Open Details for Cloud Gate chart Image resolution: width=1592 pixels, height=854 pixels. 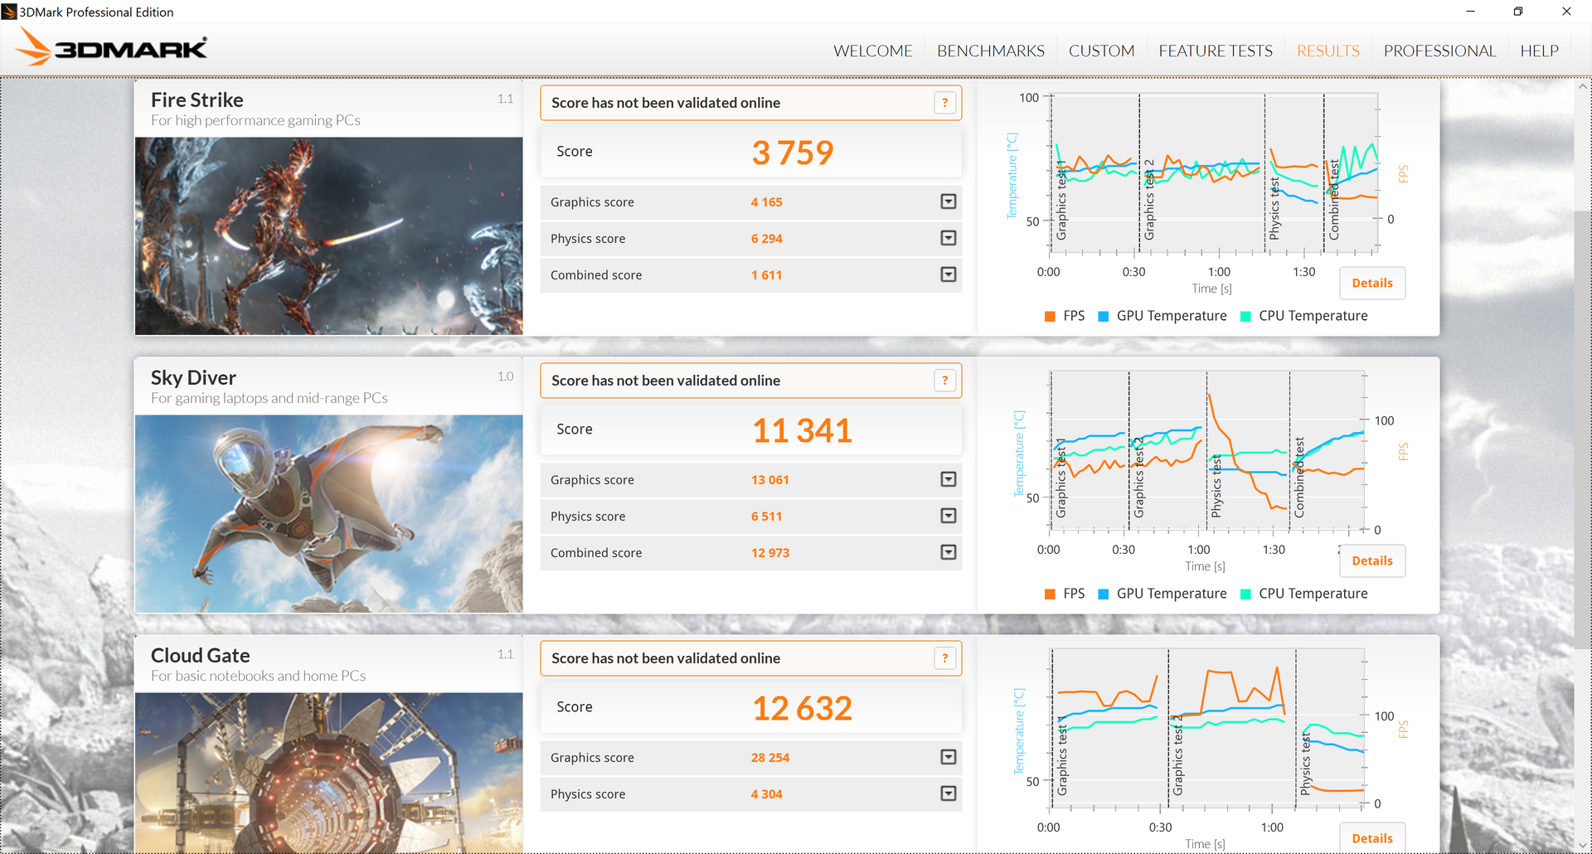(1372, 837)
